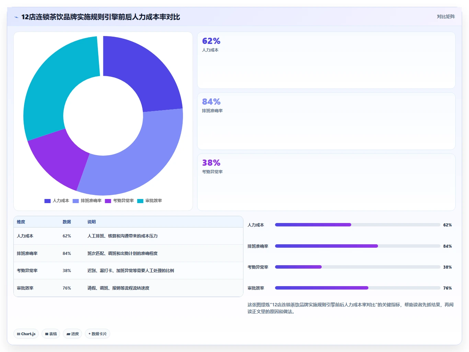Toggle the 排班准确率 legend entry
Viewport: 469px width, 352px height.
(x=87, y=201)
